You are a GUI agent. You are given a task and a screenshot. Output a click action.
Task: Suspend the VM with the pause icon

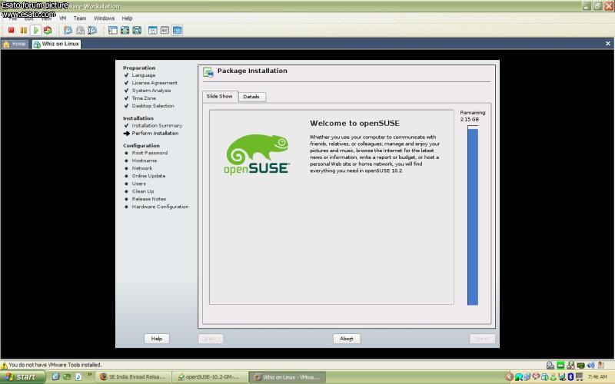click(x=24, y=30)
